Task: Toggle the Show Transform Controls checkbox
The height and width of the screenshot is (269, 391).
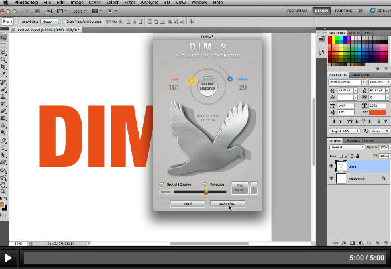Action: click(64, 21)
